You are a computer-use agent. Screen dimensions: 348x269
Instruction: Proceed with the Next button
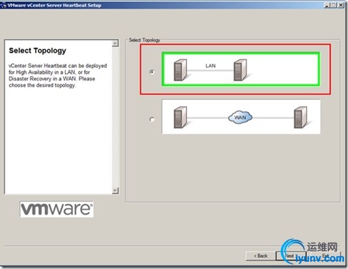[291, 256]
